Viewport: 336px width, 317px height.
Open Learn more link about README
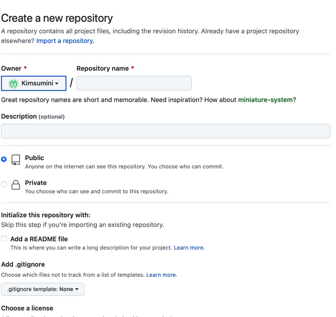(189, 248)
